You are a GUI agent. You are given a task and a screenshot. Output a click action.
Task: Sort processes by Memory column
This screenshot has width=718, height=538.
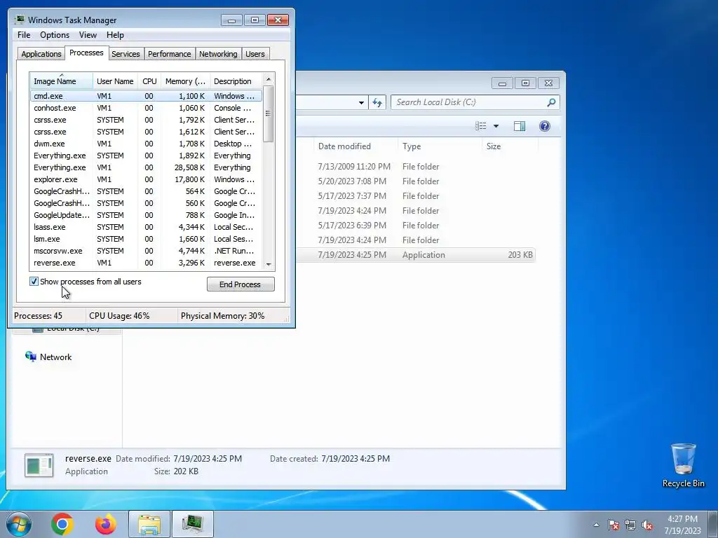(185, 81)
